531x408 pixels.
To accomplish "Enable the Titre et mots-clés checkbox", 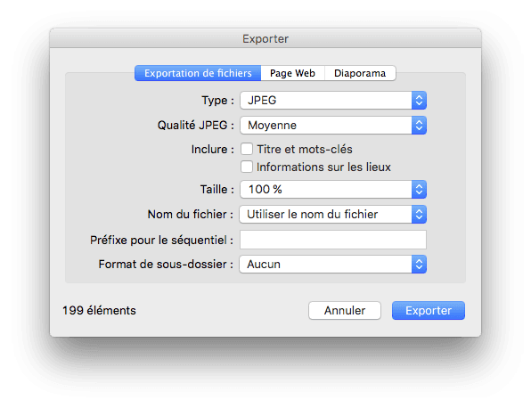I will 247,149.
